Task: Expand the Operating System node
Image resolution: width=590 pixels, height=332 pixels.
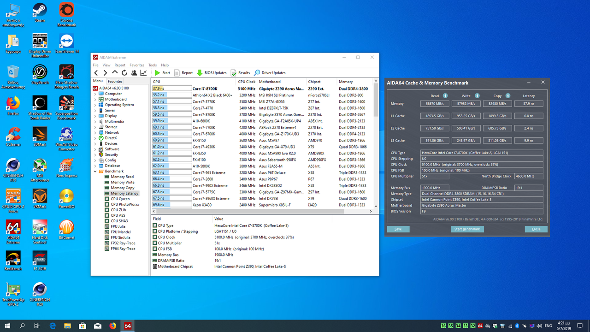Action: [x=95, y=105]
